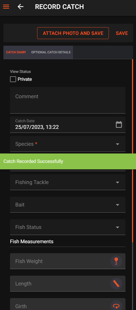Switch to the Catch Diary tab
Image resolution: width=136 pixels, height=310 pixels.
(x=16, y=52)
